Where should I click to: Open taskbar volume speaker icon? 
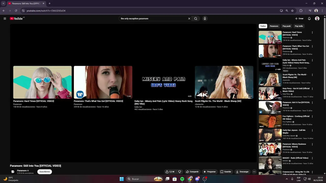309,179
